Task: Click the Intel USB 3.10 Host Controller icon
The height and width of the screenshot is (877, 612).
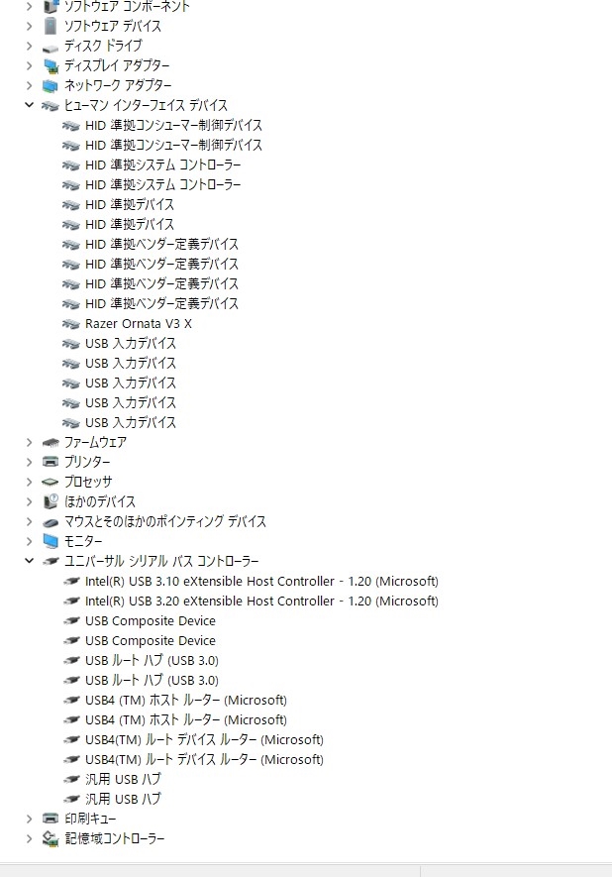Action: click(x=71, y=581)
